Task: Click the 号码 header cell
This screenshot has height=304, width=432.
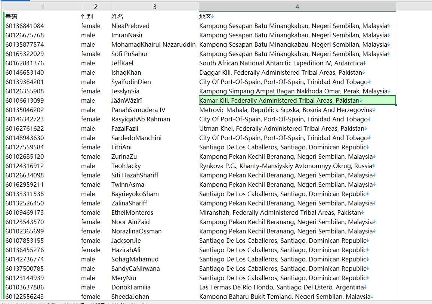Action: coord(43,16)
